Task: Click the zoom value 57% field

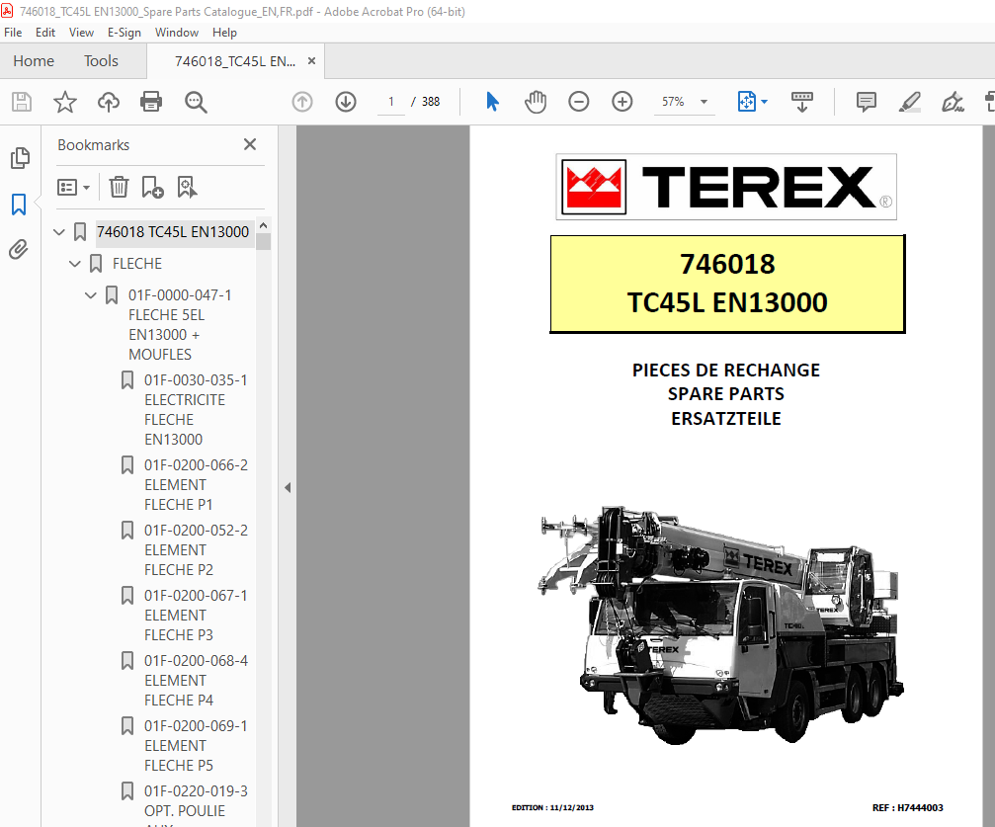Action: [673, 102]
